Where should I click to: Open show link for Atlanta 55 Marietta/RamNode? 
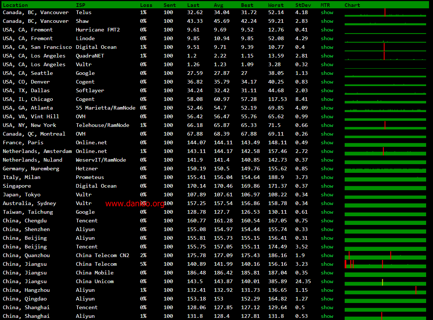[327, 108]
